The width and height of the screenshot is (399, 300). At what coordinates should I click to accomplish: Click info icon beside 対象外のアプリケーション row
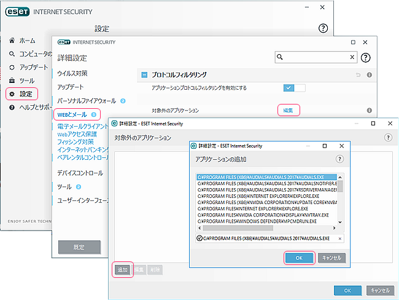[369, 111]
